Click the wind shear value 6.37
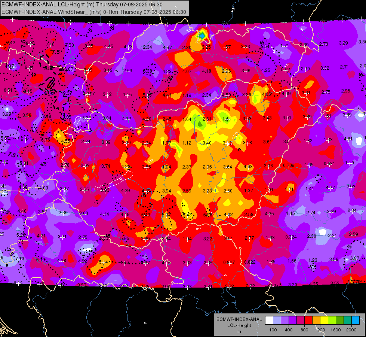Image resolution: width=366 pixels, height=337 pixels. (x=87, y=118)
